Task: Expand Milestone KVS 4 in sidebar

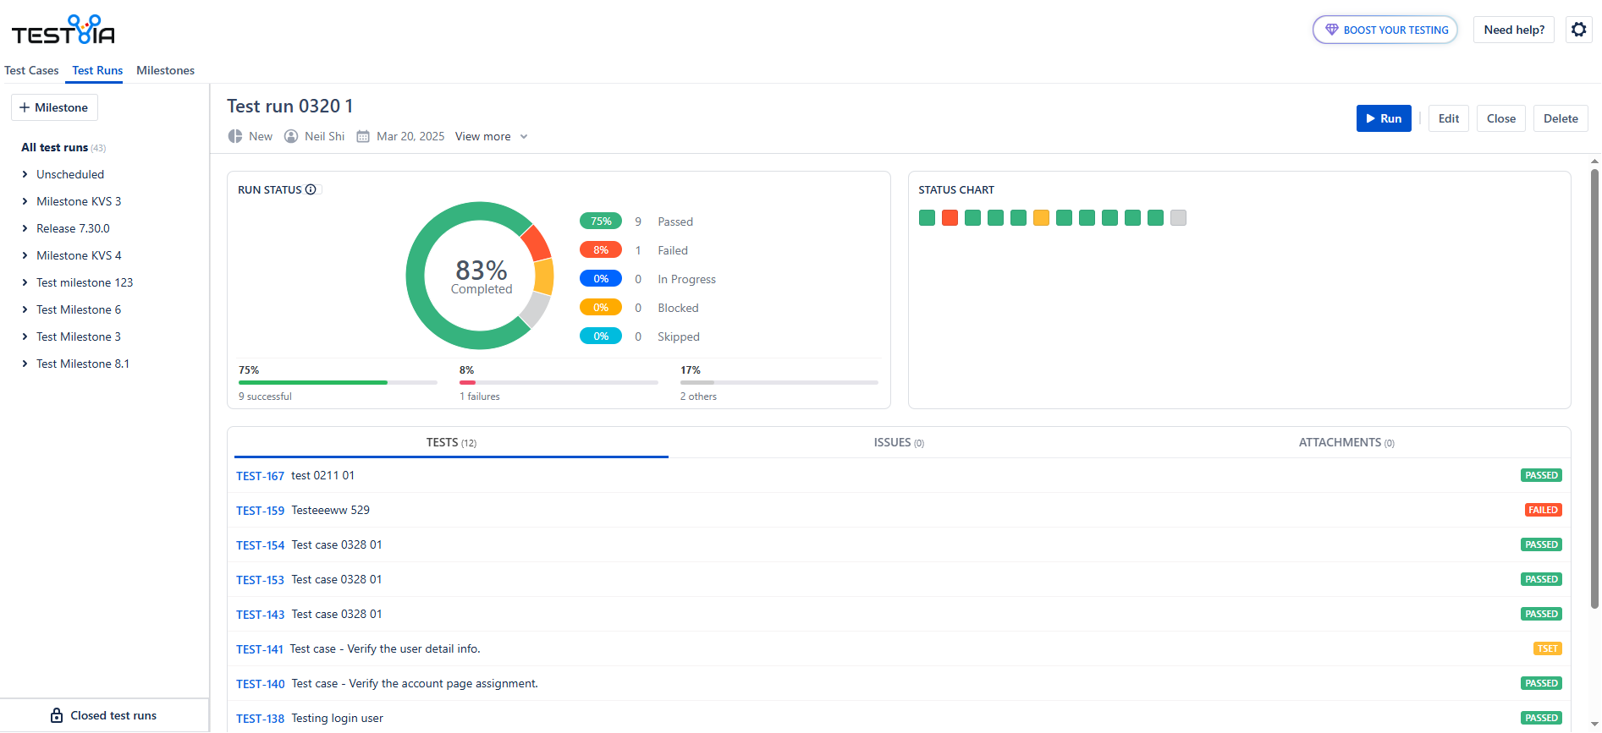Action: tap(25, 255)
